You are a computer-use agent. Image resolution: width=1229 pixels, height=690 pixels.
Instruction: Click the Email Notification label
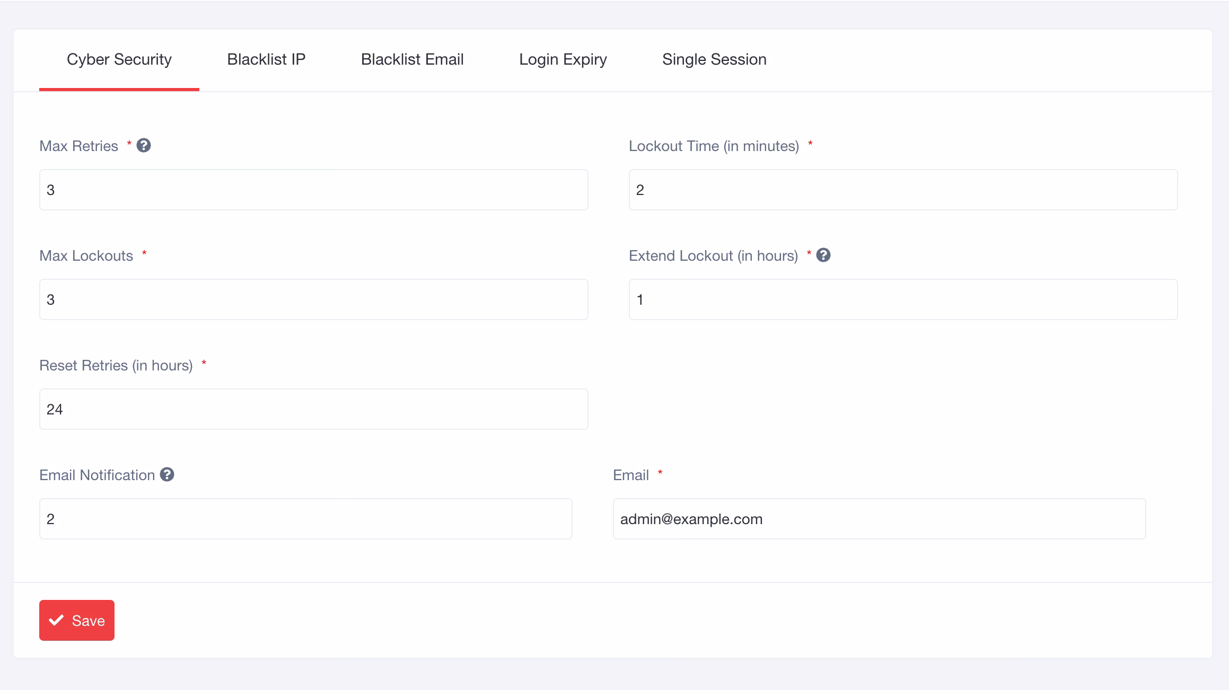pos(97,475)
